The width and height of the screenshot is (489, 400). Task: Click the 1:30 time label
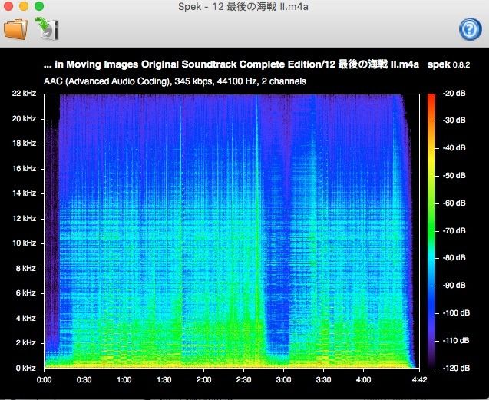[164, 380]
